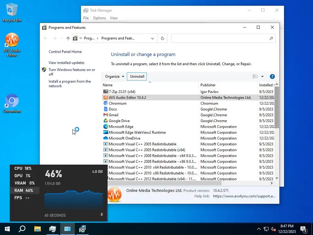Open File Explorer from the taskbar

[x=37, y=229]
